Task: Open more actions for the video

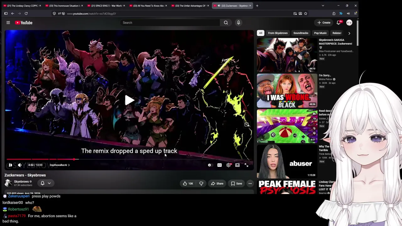Action: (x=250, y=184)
